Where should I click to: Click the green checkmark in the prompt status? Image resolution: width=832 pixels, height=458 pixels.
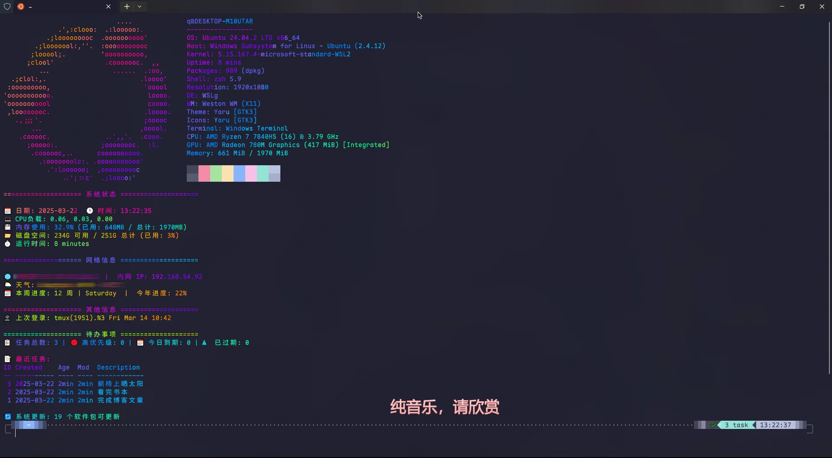coord(713,425)
